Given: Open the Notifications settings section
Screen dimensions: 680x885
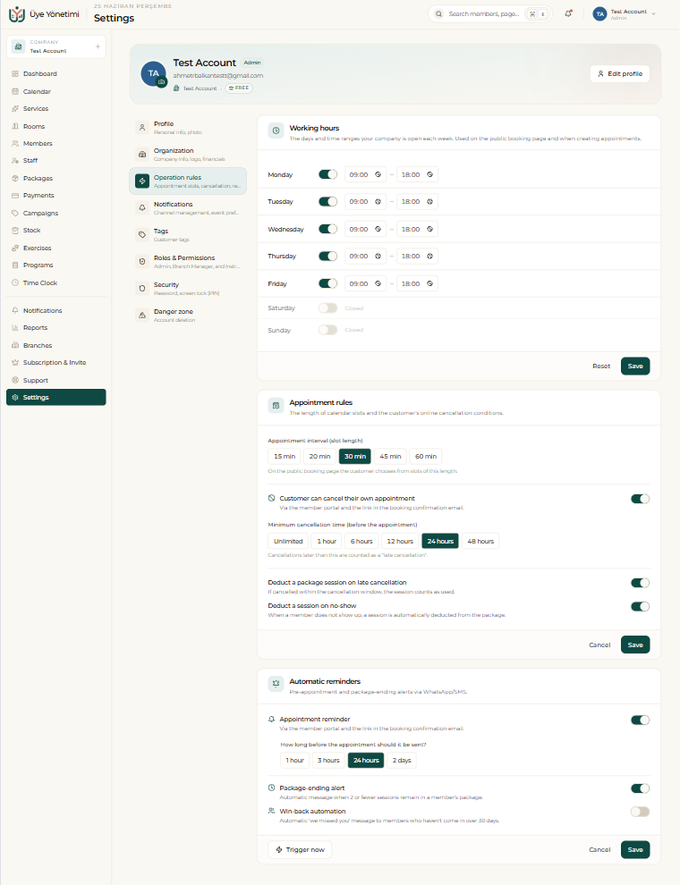Looking at the screenshot, I should coord(188,207).
